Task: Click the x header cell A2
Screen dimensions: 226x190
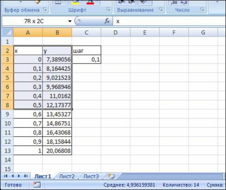Action: click(28, 50)
